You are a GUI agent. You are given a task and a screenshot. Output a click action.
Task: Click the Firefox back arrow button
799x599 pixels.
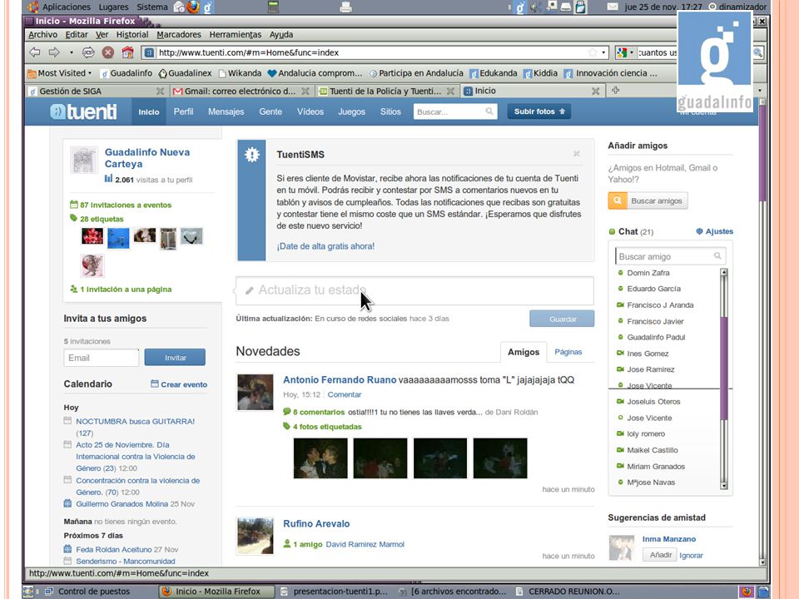(35, 52)
